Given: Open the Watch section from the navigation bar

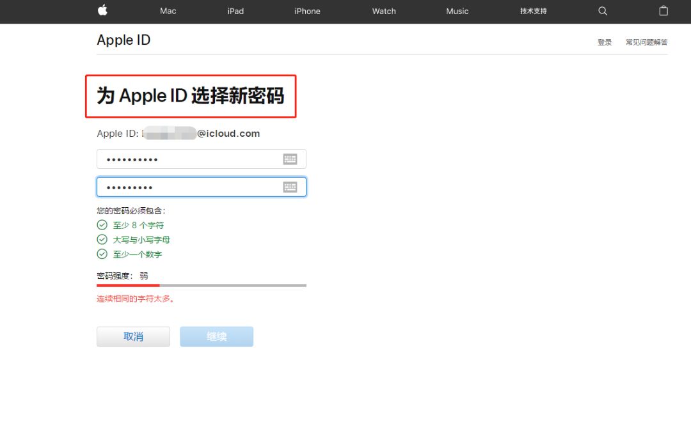Looking at the screenshot, I should (383, 11).
